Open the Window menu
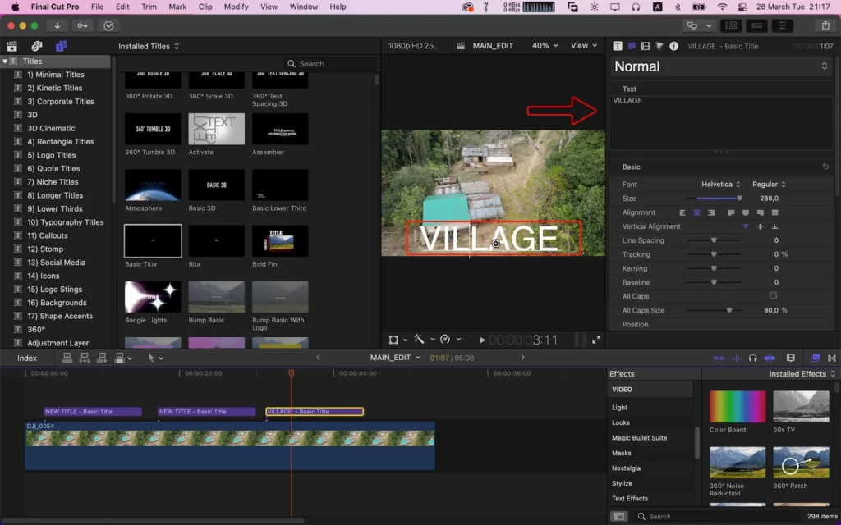The image size is (841, 525). pyautogui.click(x=304, y=7)
